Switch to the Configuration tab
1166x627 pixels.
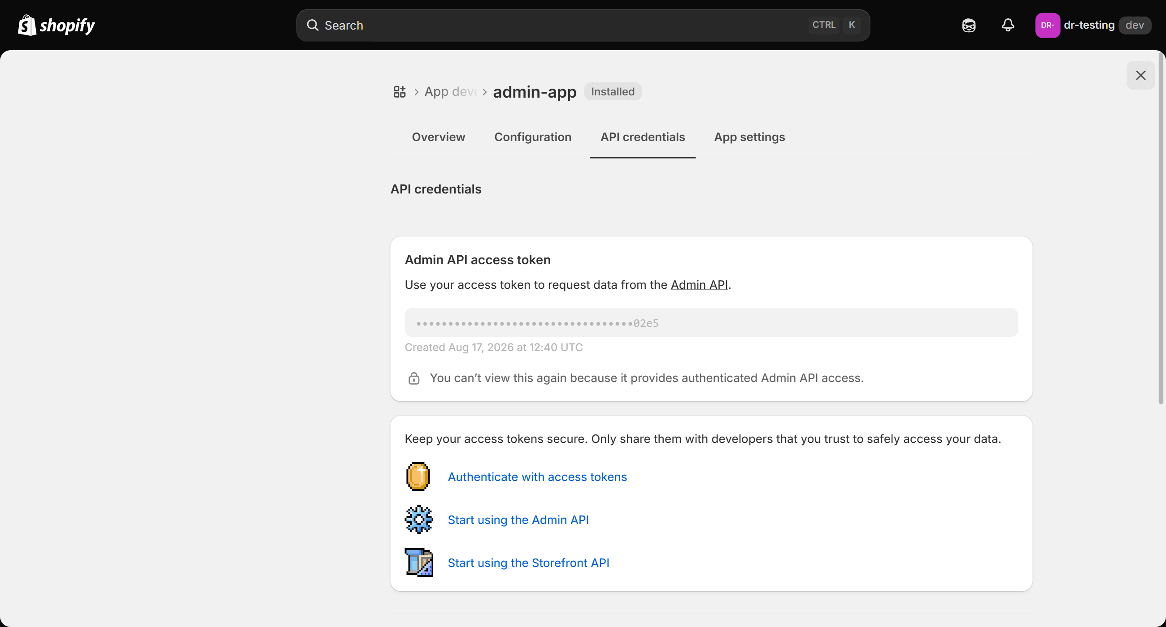point(533,137)
